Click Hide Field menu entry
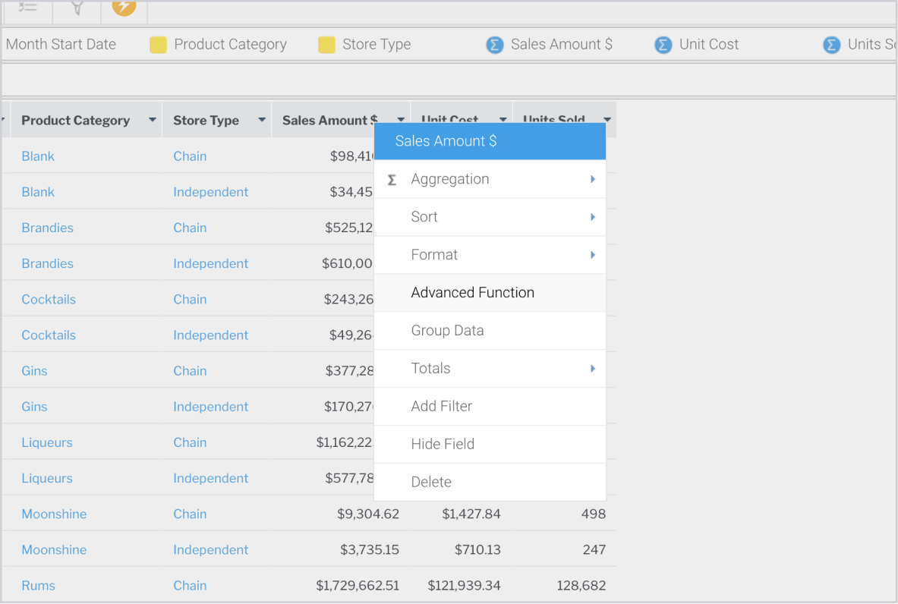 (443, 445)
